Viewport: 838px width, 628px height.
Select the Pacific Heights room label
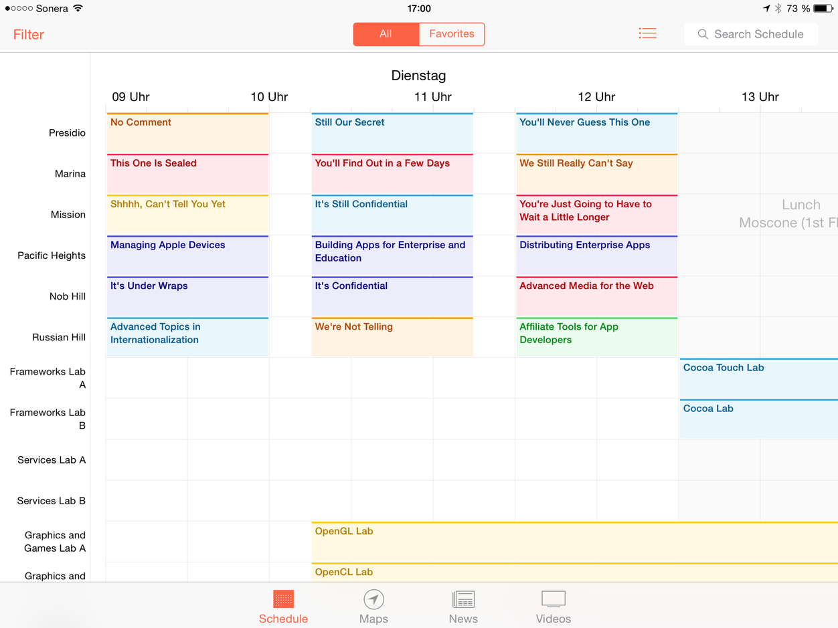[52, 255]
